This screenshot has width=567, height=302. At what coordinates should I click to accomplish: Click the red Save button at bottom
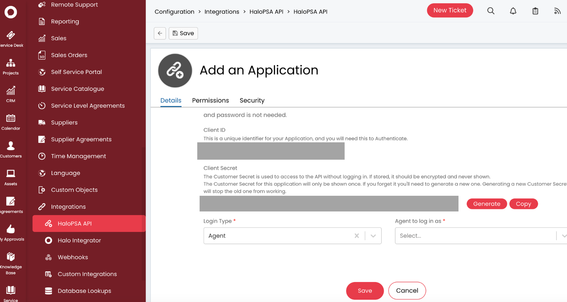365,291
